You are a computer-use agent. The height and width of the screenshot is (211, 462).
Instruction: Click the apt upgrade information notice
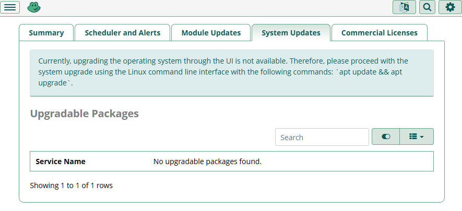tap(231, 72)
